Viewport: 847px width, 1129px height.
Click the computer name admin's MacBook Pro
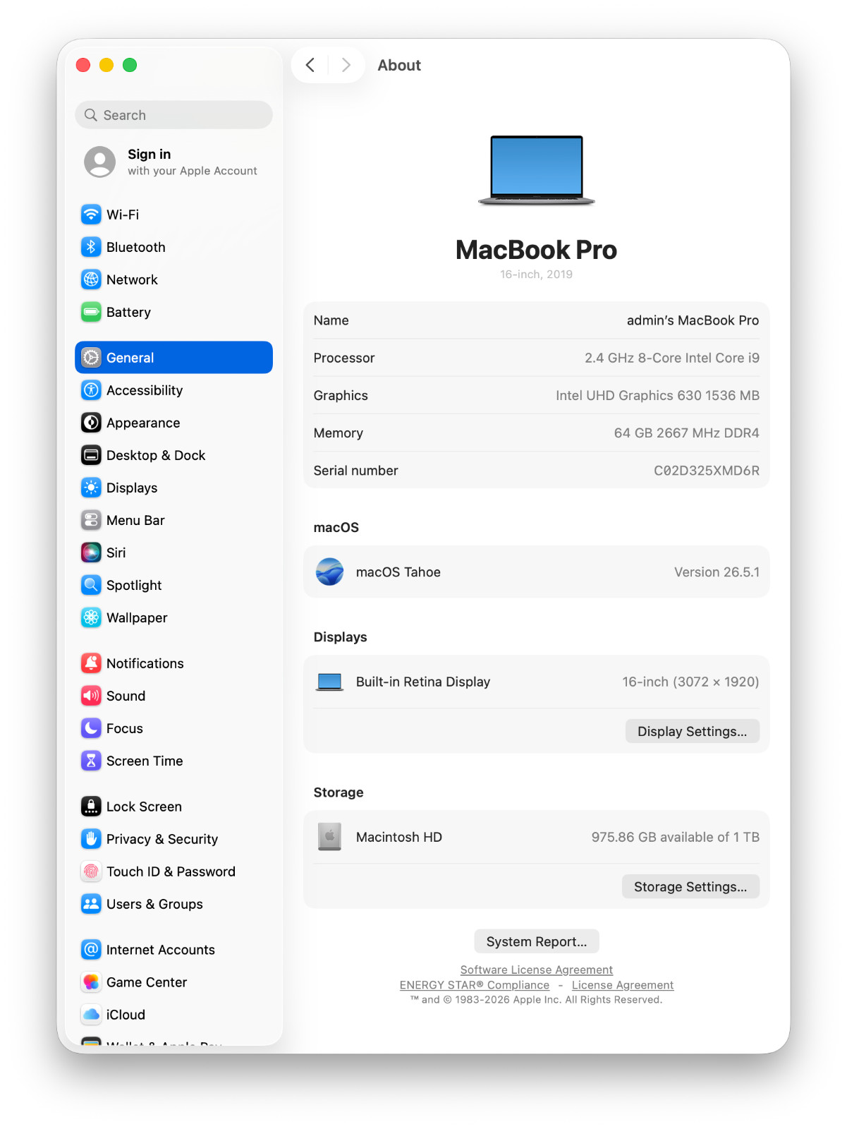pos(693,320)
